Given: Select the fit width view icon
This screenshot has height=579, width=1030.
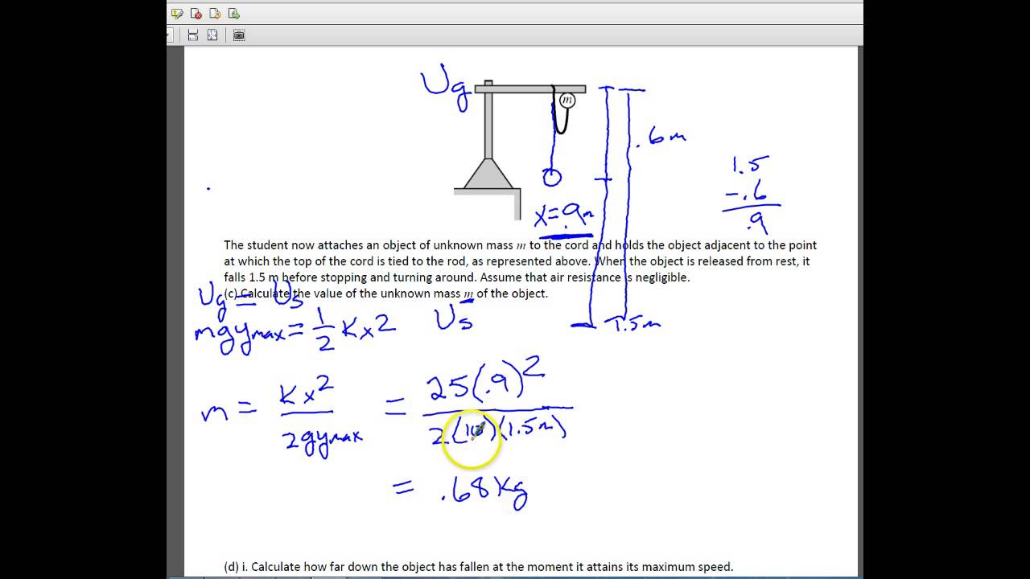Looking at the screenshot, I should pyautogui.click(x=193, y=35).
